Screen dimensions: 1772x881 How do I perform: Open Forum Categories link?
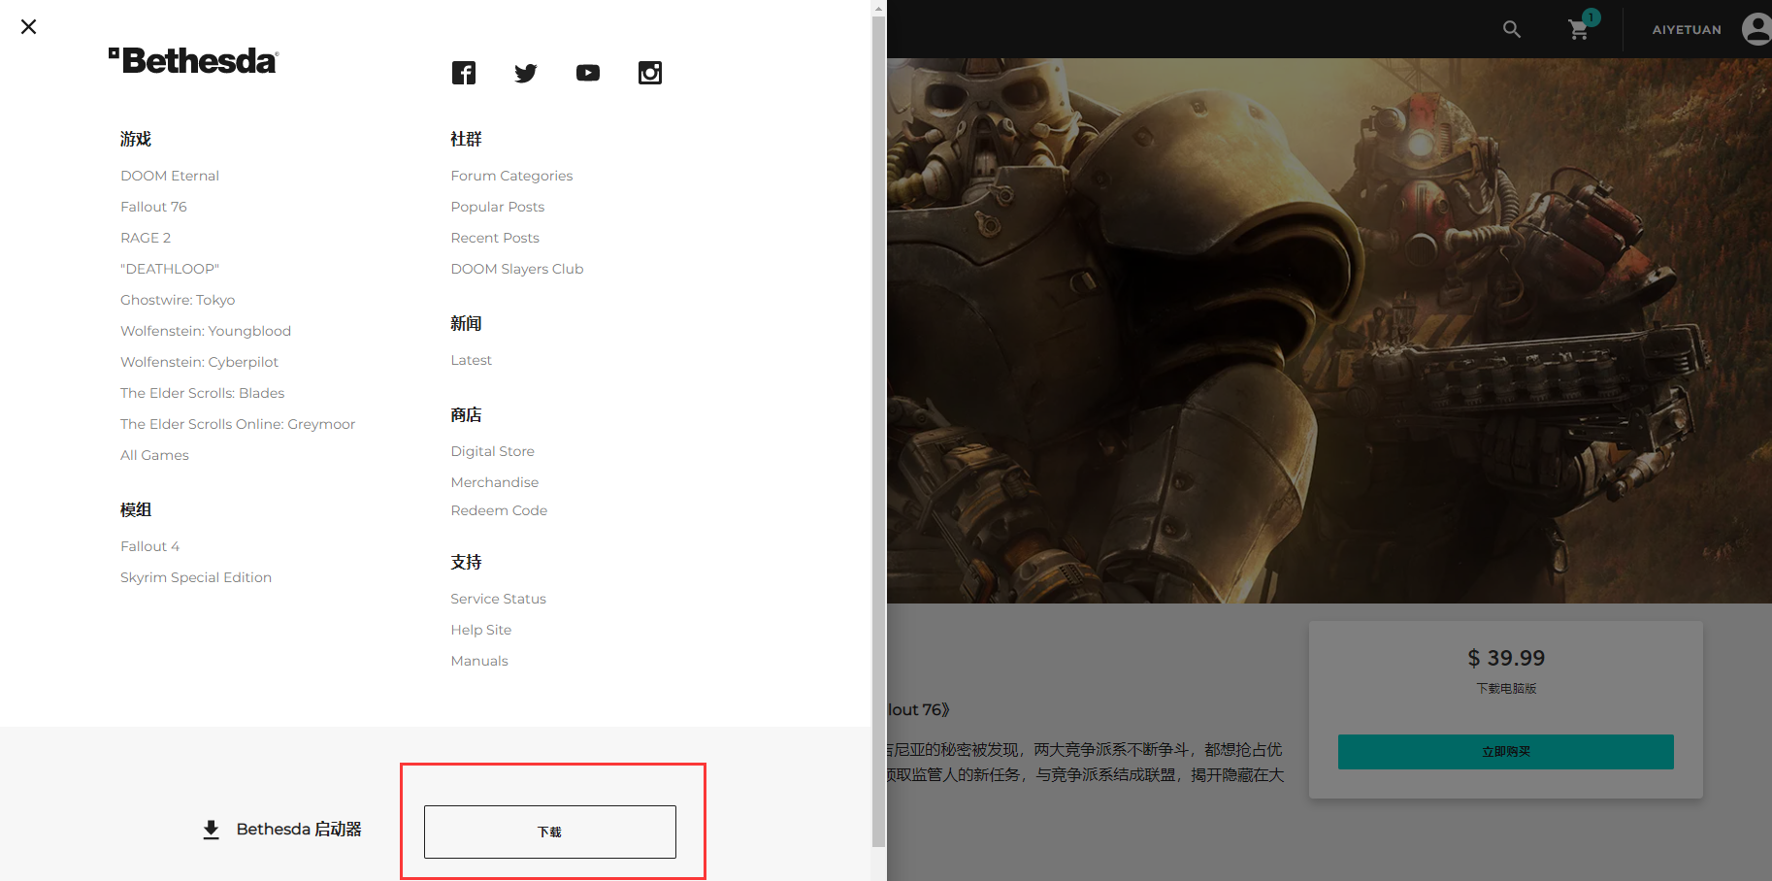[511, 176]
